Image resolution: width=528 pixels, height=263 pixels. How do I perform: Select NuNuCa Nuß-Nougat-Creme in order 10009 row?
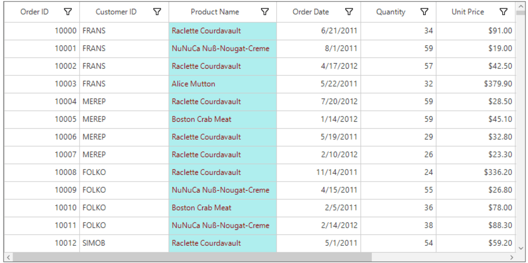(222, 190)
